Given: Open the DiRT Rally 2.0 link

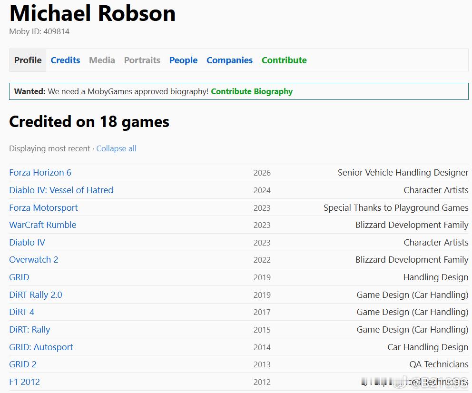Looking at the screenshot, I should coord(36,295).
